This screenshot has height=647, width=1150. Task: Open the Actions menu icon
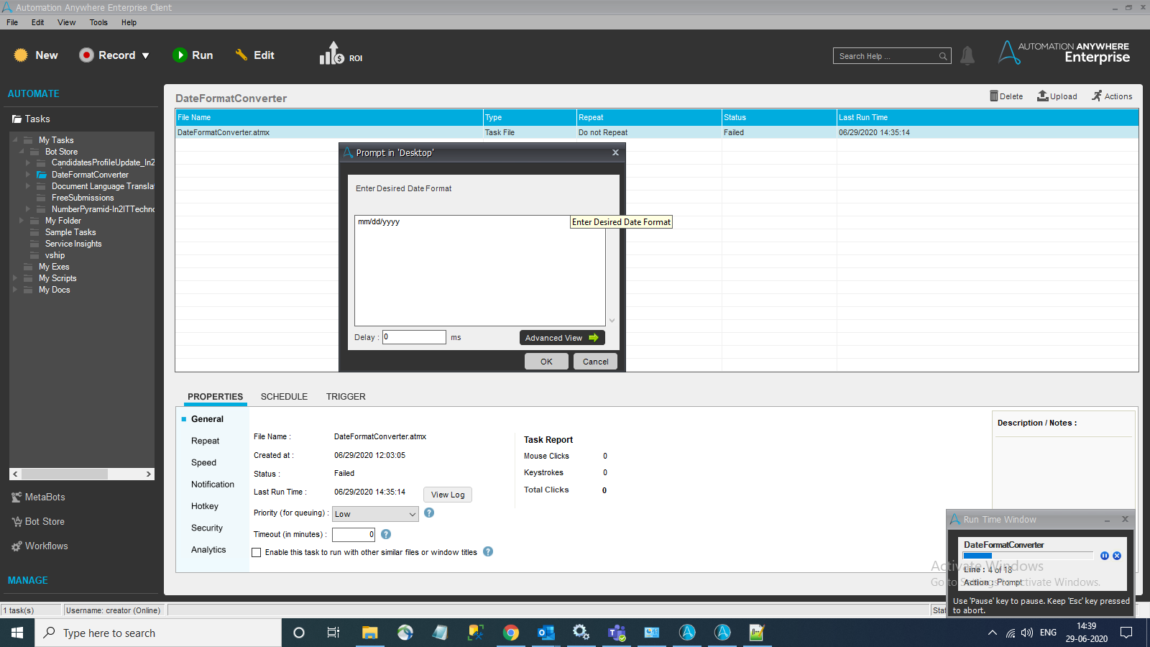[1097, 96]
